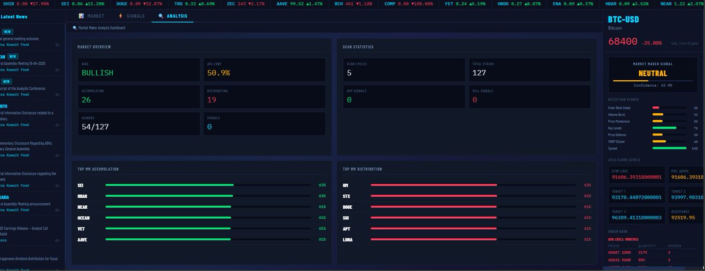The height and width of the screenshot is (271, 705).
Task: Select the Analysis tab
Action: 173,16
